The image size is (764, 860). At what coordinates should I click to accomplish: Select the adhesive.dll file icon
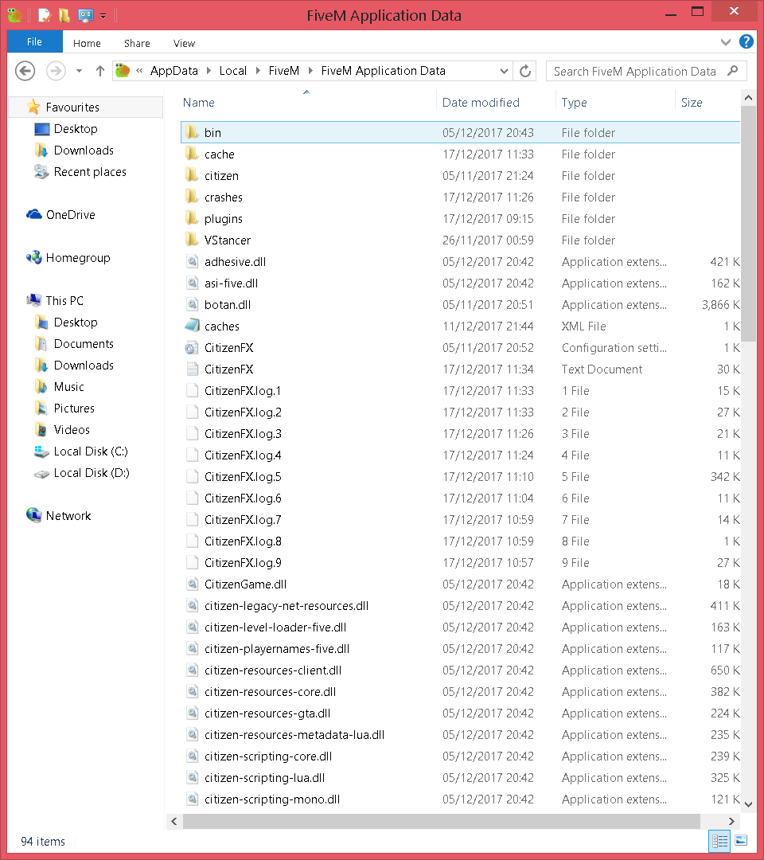(193, 261)
